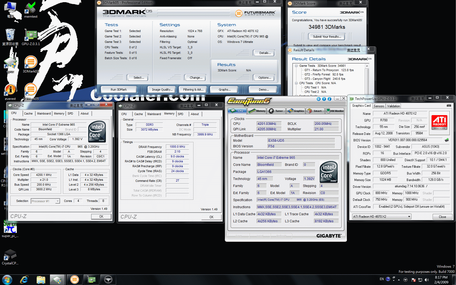Screen dimensions: 456x285
Task: Open the Smart tab in EasyTune6
Action: pyautogui.click(x=315, y=111)
